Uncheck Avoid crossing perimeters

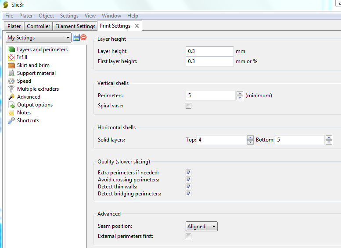(189, 179)
